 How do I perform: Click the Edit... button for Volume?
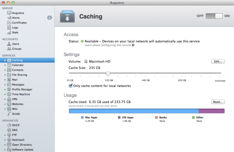(218, 62)
